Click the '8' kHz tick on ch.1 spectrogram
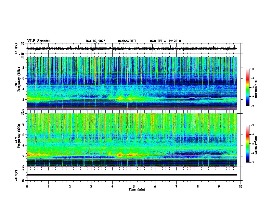Image resolution: width=271 pixels, height=209 pixels. click(24, 68)
